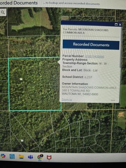Screen dimensions: 126x168
Task: Maximize the parcel info popup
Action: coord(116,24)
